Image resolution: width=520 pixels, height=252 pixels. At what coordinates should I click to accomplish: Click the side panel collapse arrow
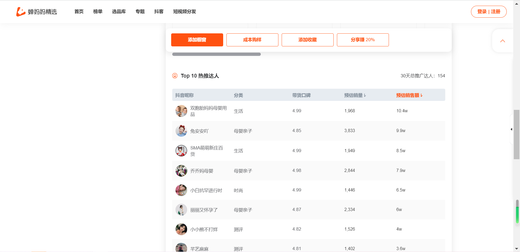(511, 129)
